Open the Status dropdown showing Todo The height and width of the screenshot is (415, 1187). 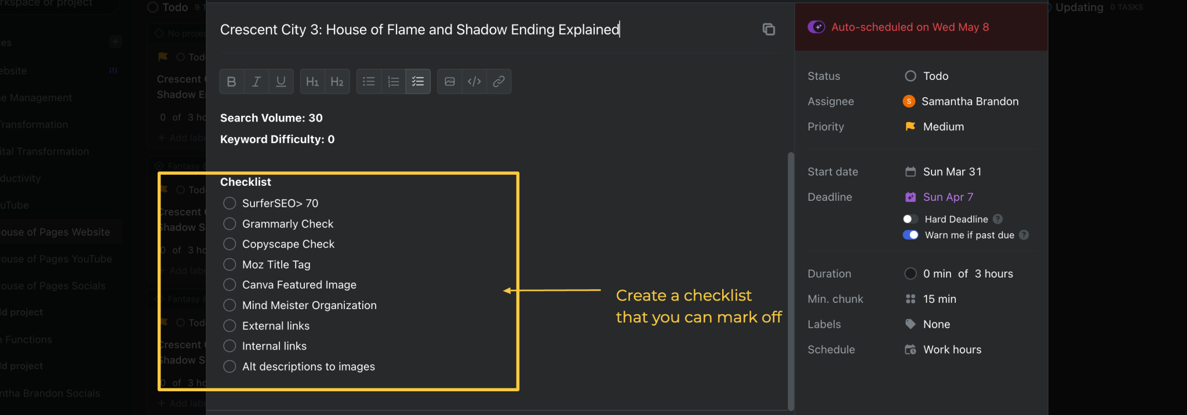(935, 76)
